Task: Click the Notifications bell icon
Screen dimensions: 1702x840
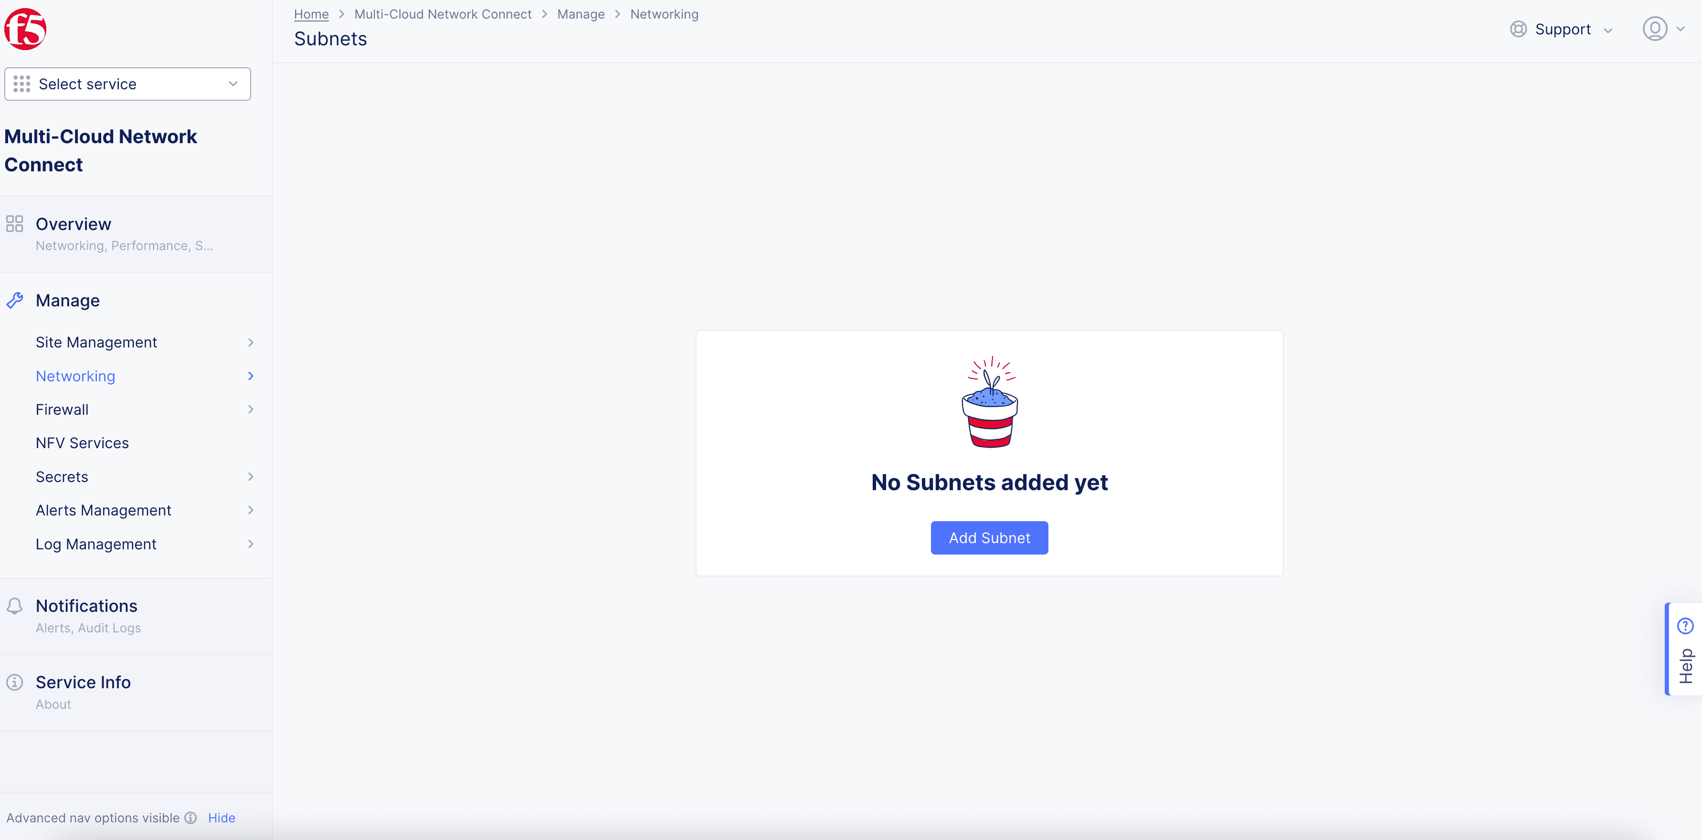Action: pos(15,606)
